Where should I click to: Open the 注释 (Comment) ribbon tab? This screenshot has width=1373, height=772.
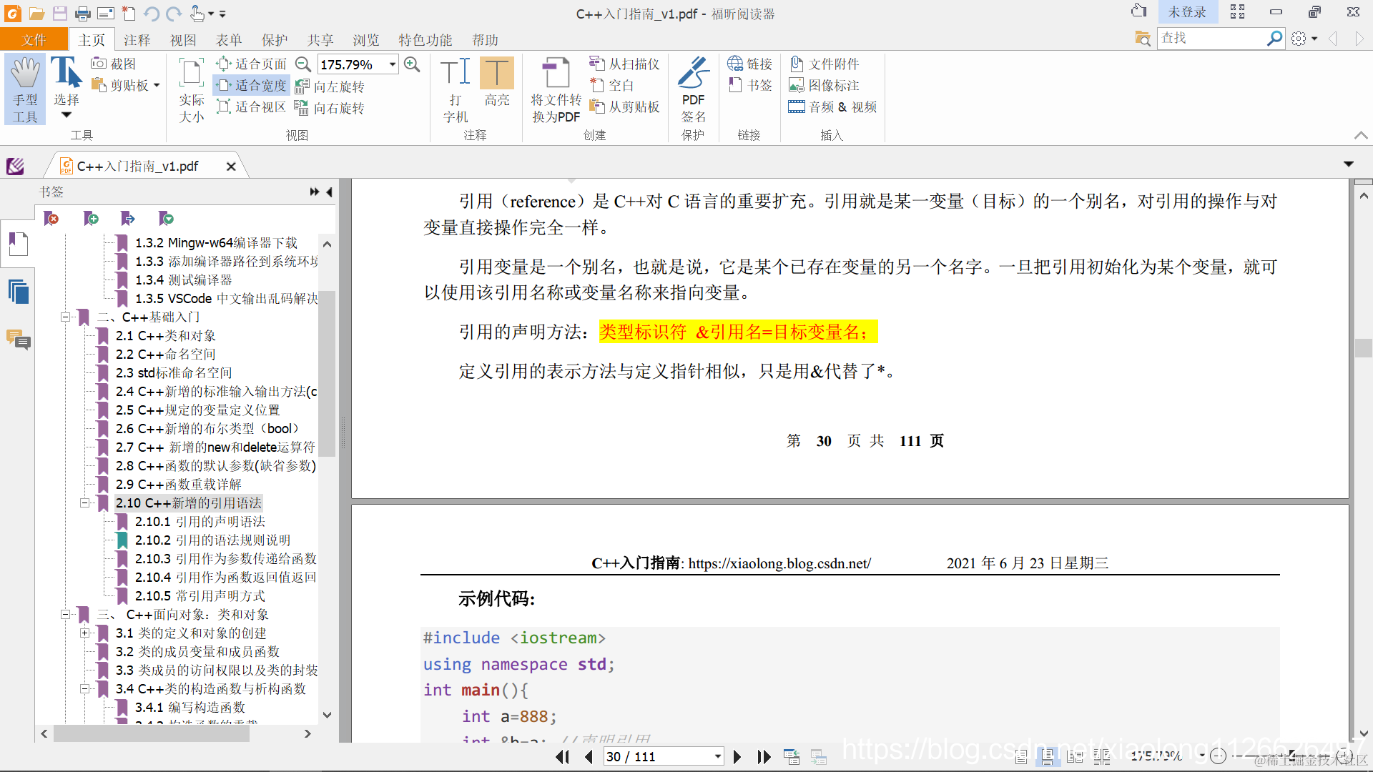click(137, 40)
